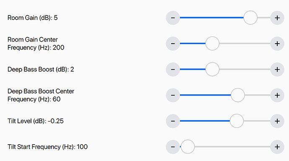Click the Tilt Start Frequency slider handle
The image size is (289, 161).
click(x=188, y=147)
